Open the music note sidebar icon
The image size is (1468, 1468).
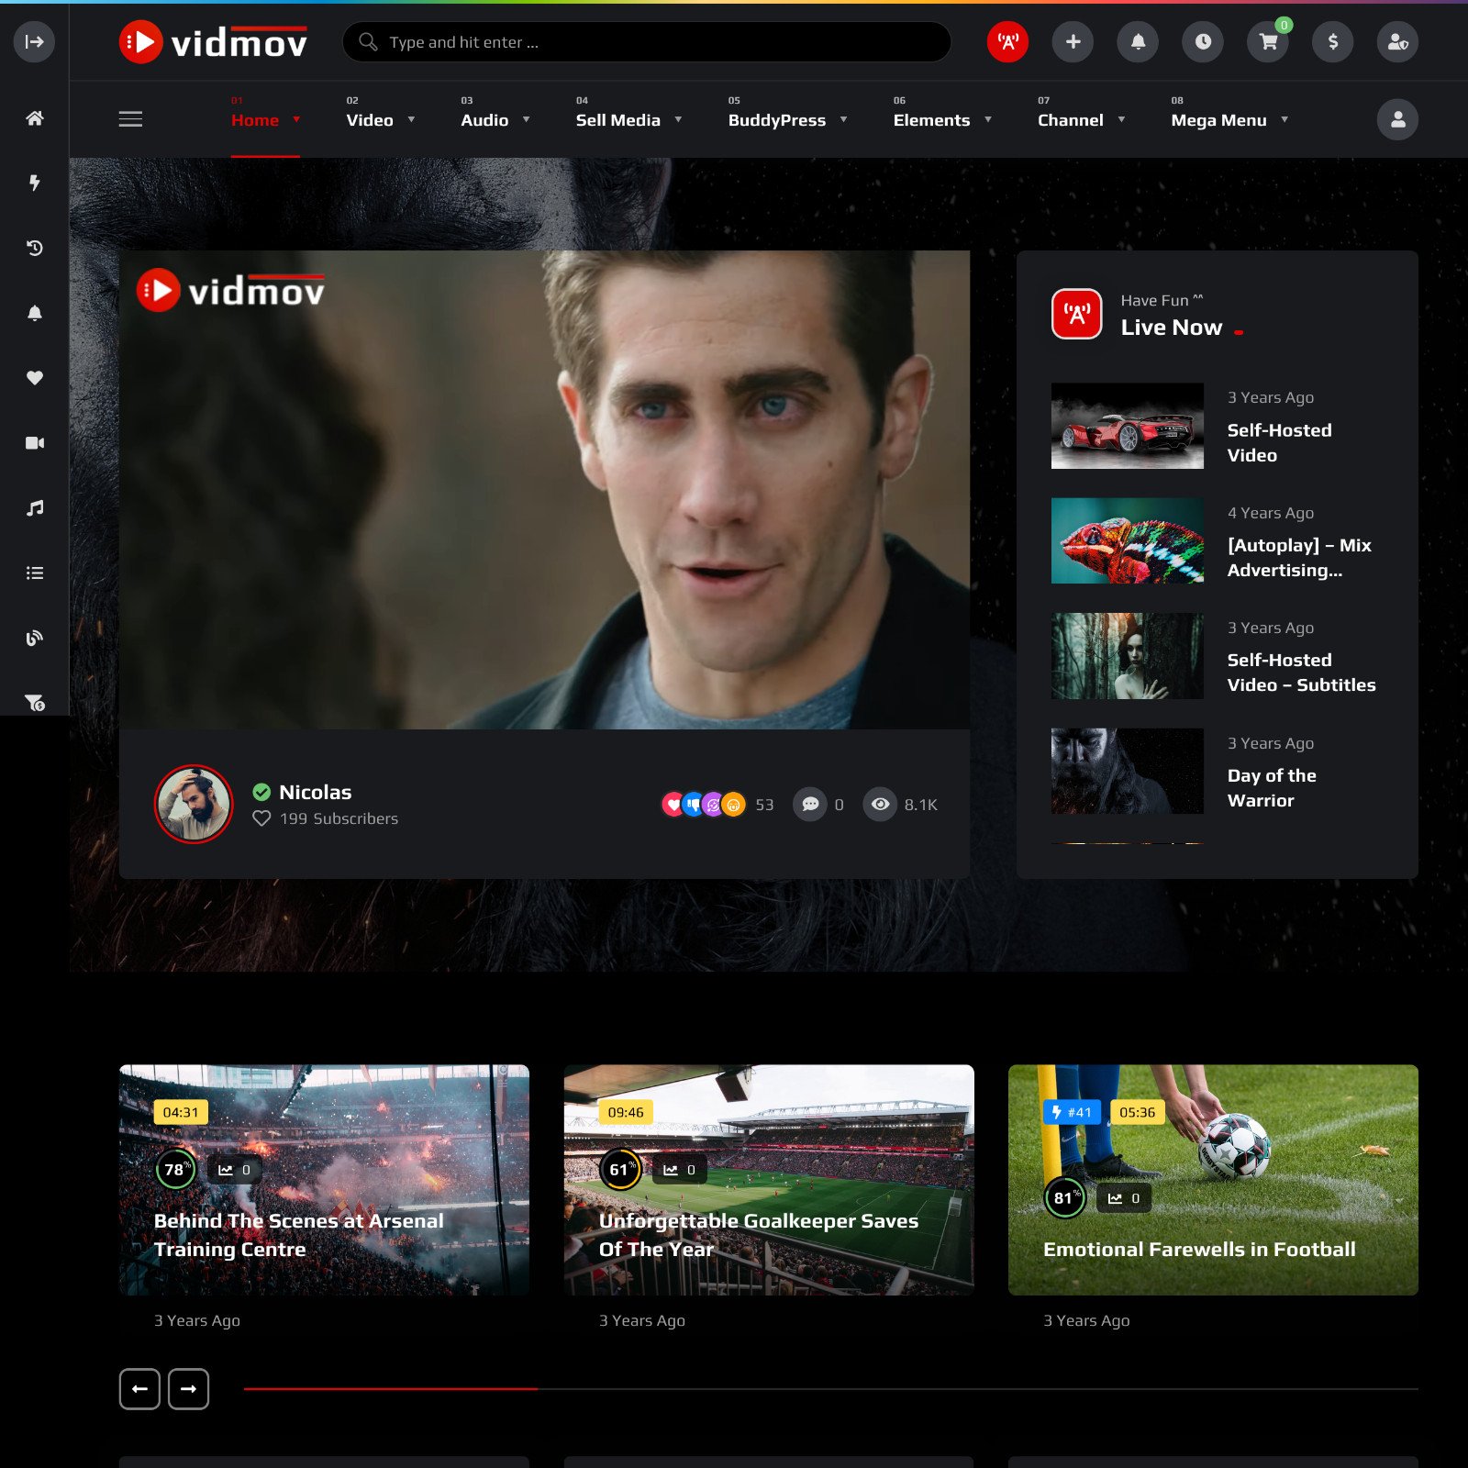(35, 508)
